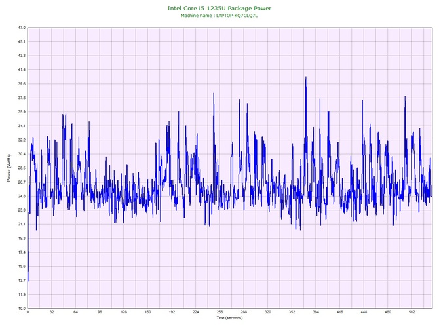Select the Power (Watts) axis title
Image resolution: width=439 pixels, height=329 pixels.
[x=9, y=168]
